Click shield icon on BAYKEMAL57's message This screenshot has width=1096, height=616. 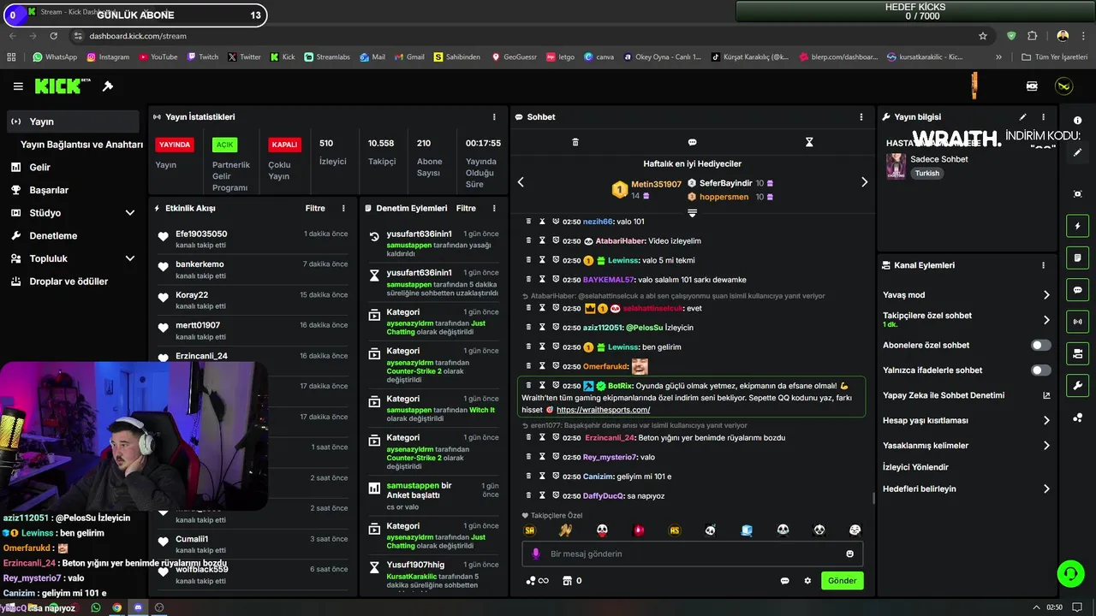coord(555,280)
